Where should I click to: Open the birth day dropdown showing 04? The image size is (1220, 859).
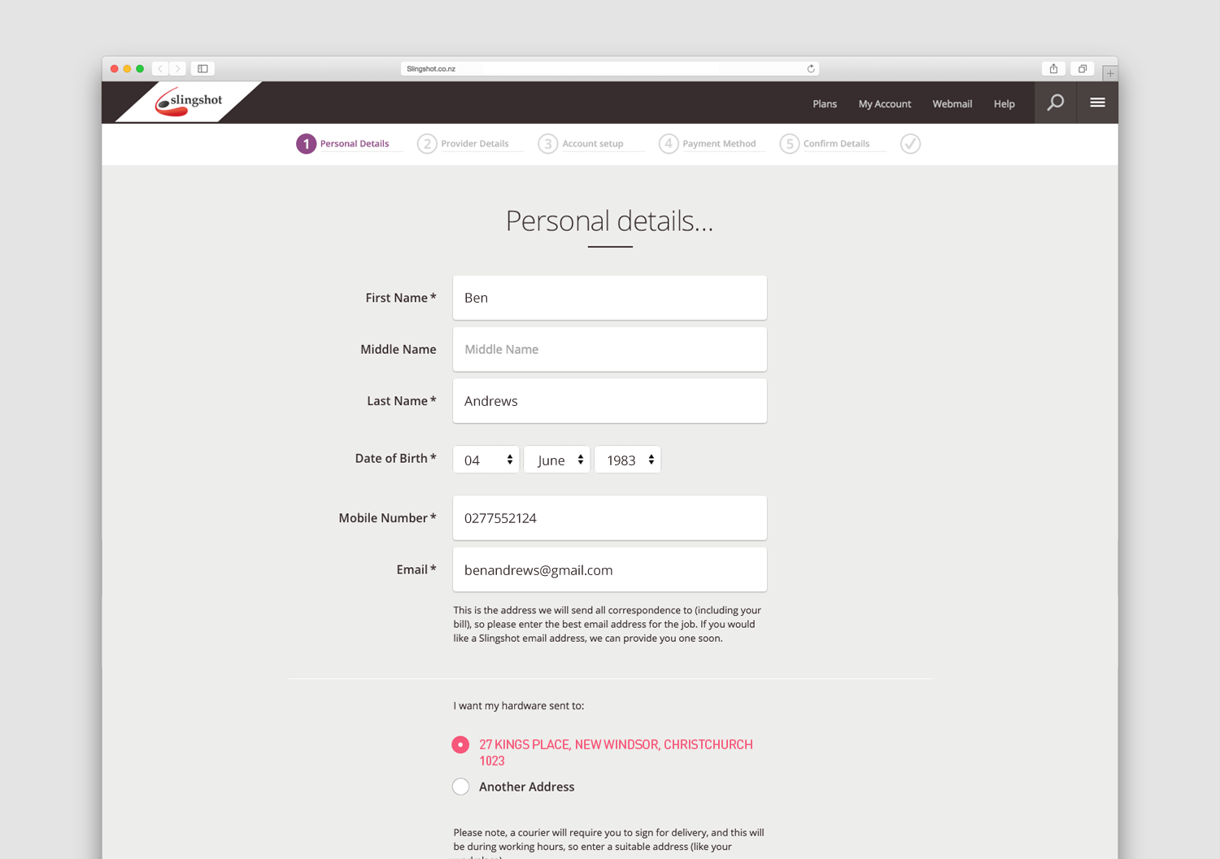[x=486, y=460]
